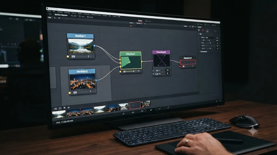This screenshot has height=155, width=277.
Task: Click the yellow mask port on MediaIn2
Action: coord(70,93)
